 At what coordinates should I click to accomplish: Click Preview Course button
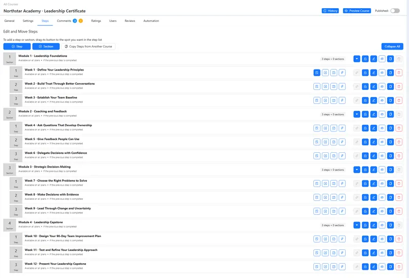[x=357, y=11]
